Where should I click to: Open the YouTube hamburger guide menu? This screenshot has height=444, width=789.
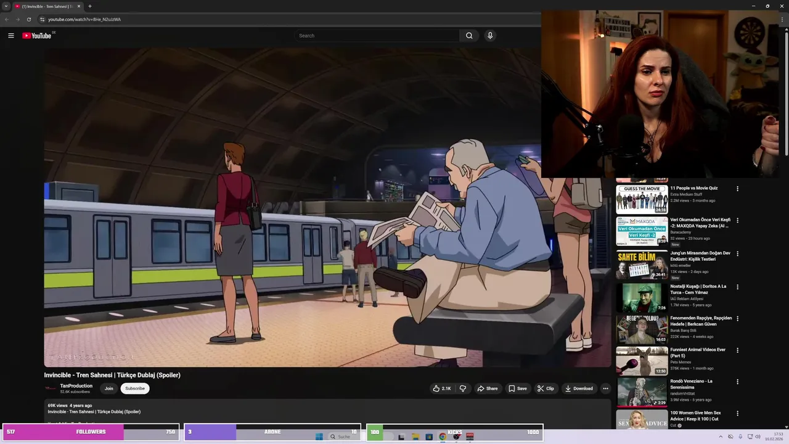(x=11, y=36)
